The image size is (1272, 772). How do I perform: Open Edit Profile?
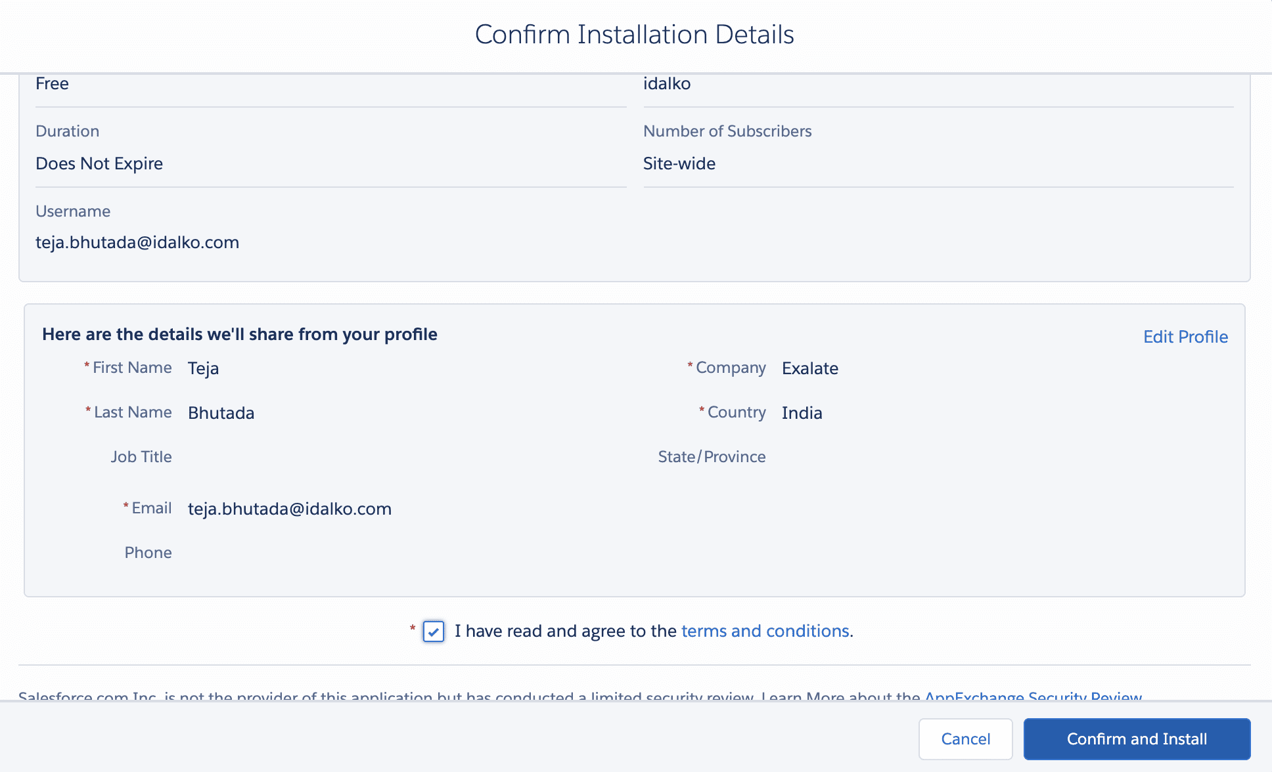click(1185, 337)
